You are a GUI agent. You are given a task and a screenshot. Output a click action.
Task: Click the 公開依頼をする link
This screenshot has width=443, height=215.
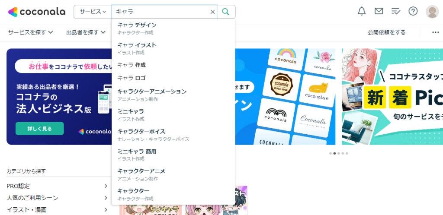coord(386,32)
